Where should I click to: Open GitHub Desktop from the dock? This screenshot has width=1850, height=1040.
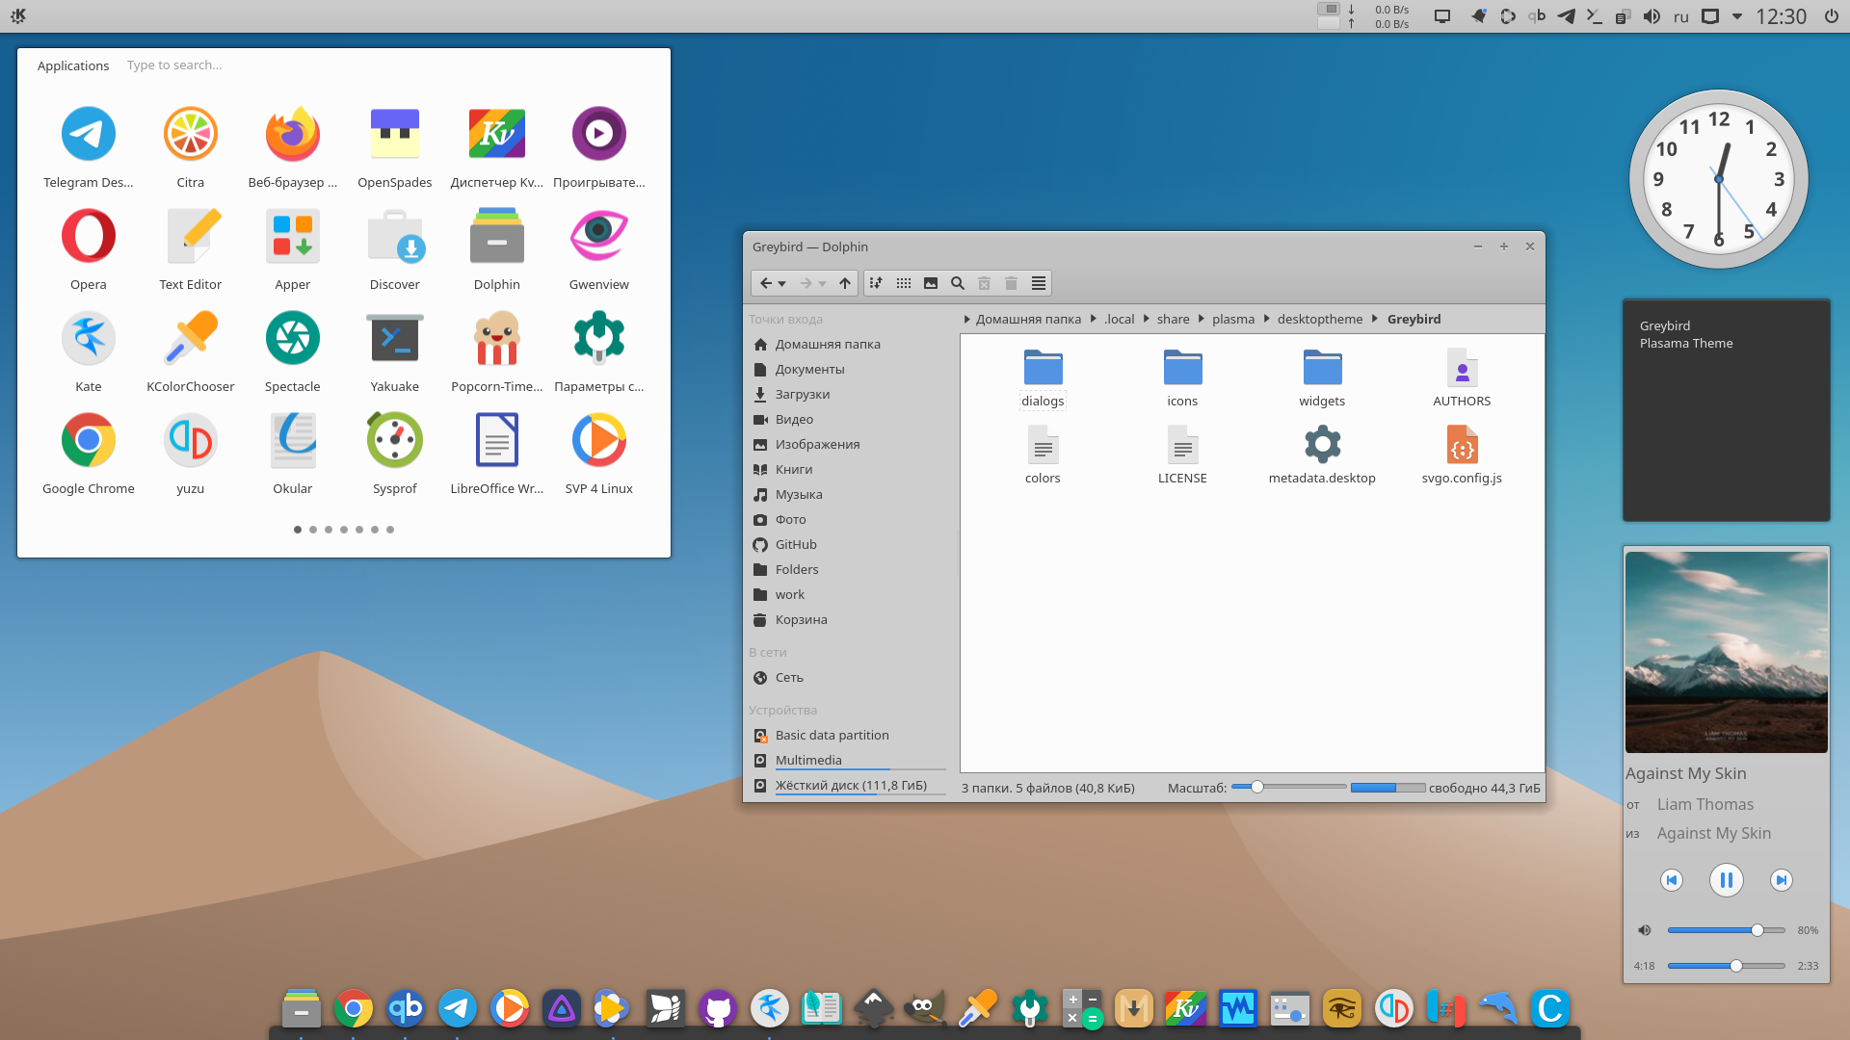(x=718, y=1008)
